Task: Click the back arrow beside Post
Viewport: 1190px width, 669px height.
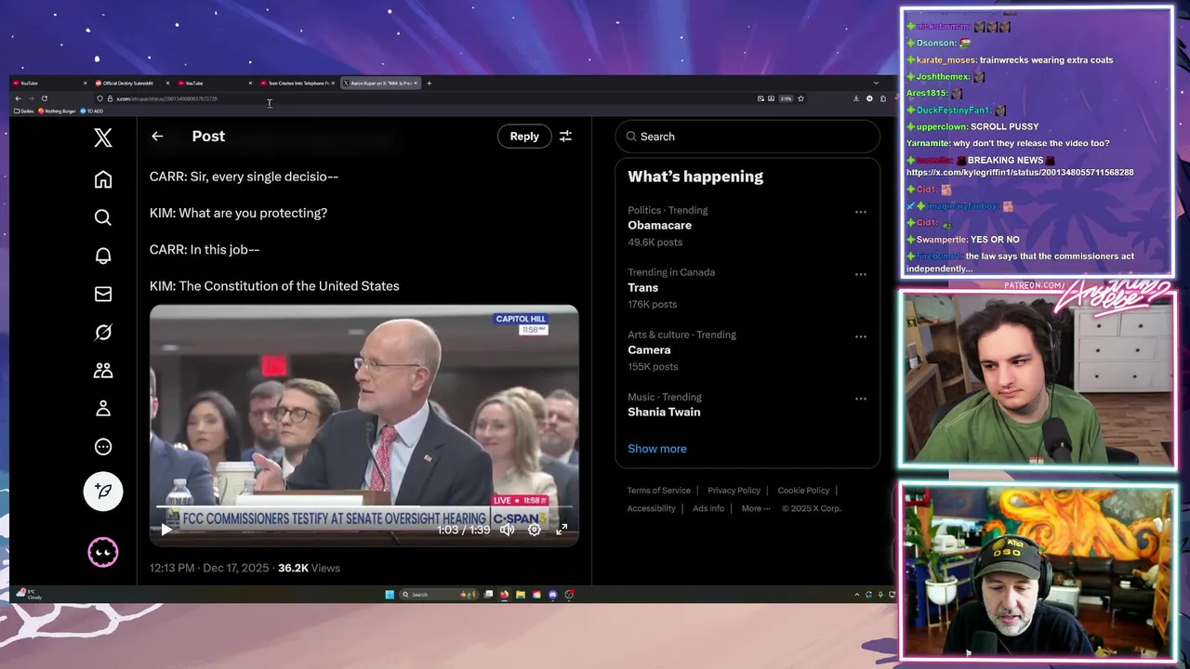Action: click(157, 137)
